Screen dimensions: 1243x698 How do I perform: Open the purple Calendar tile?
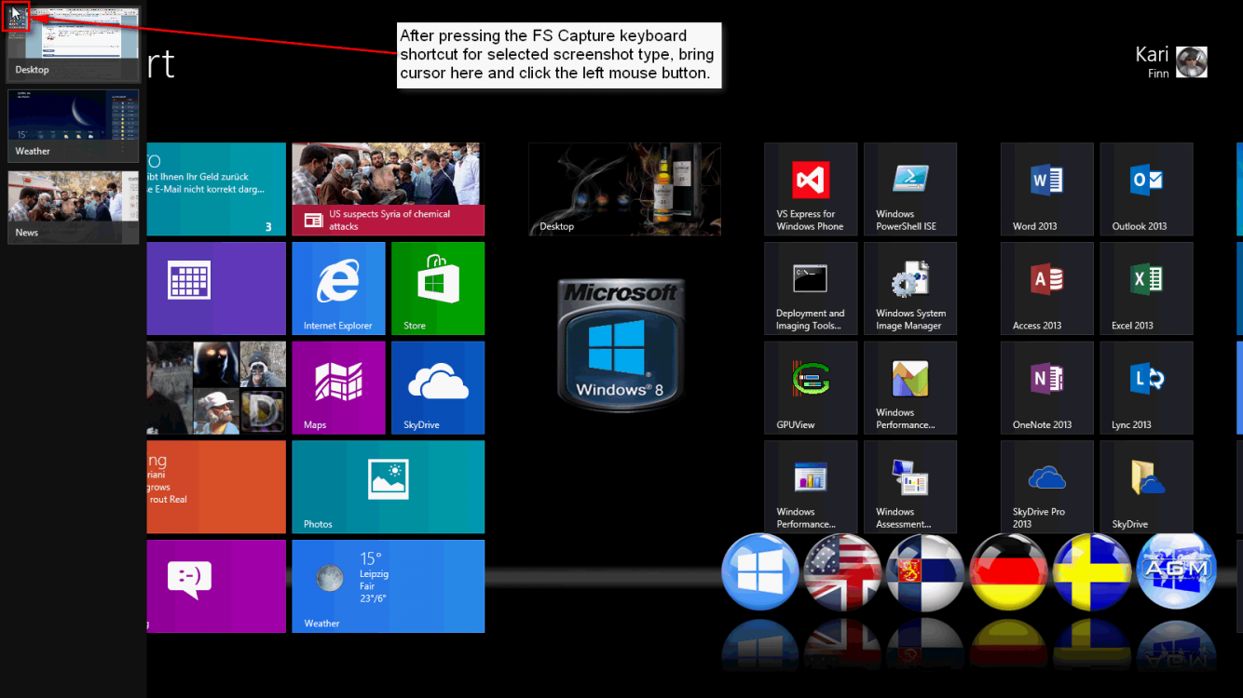[x=216, y=289]
